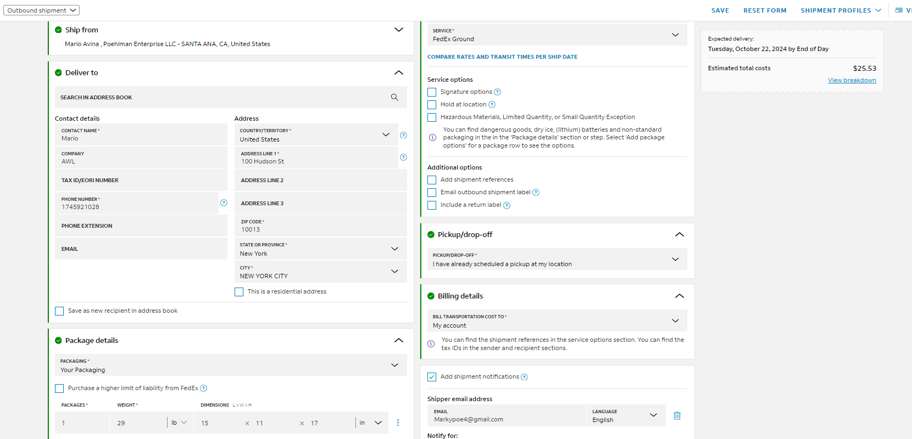
Task: Open View breakdown link
Action: [x=852, y=80]
